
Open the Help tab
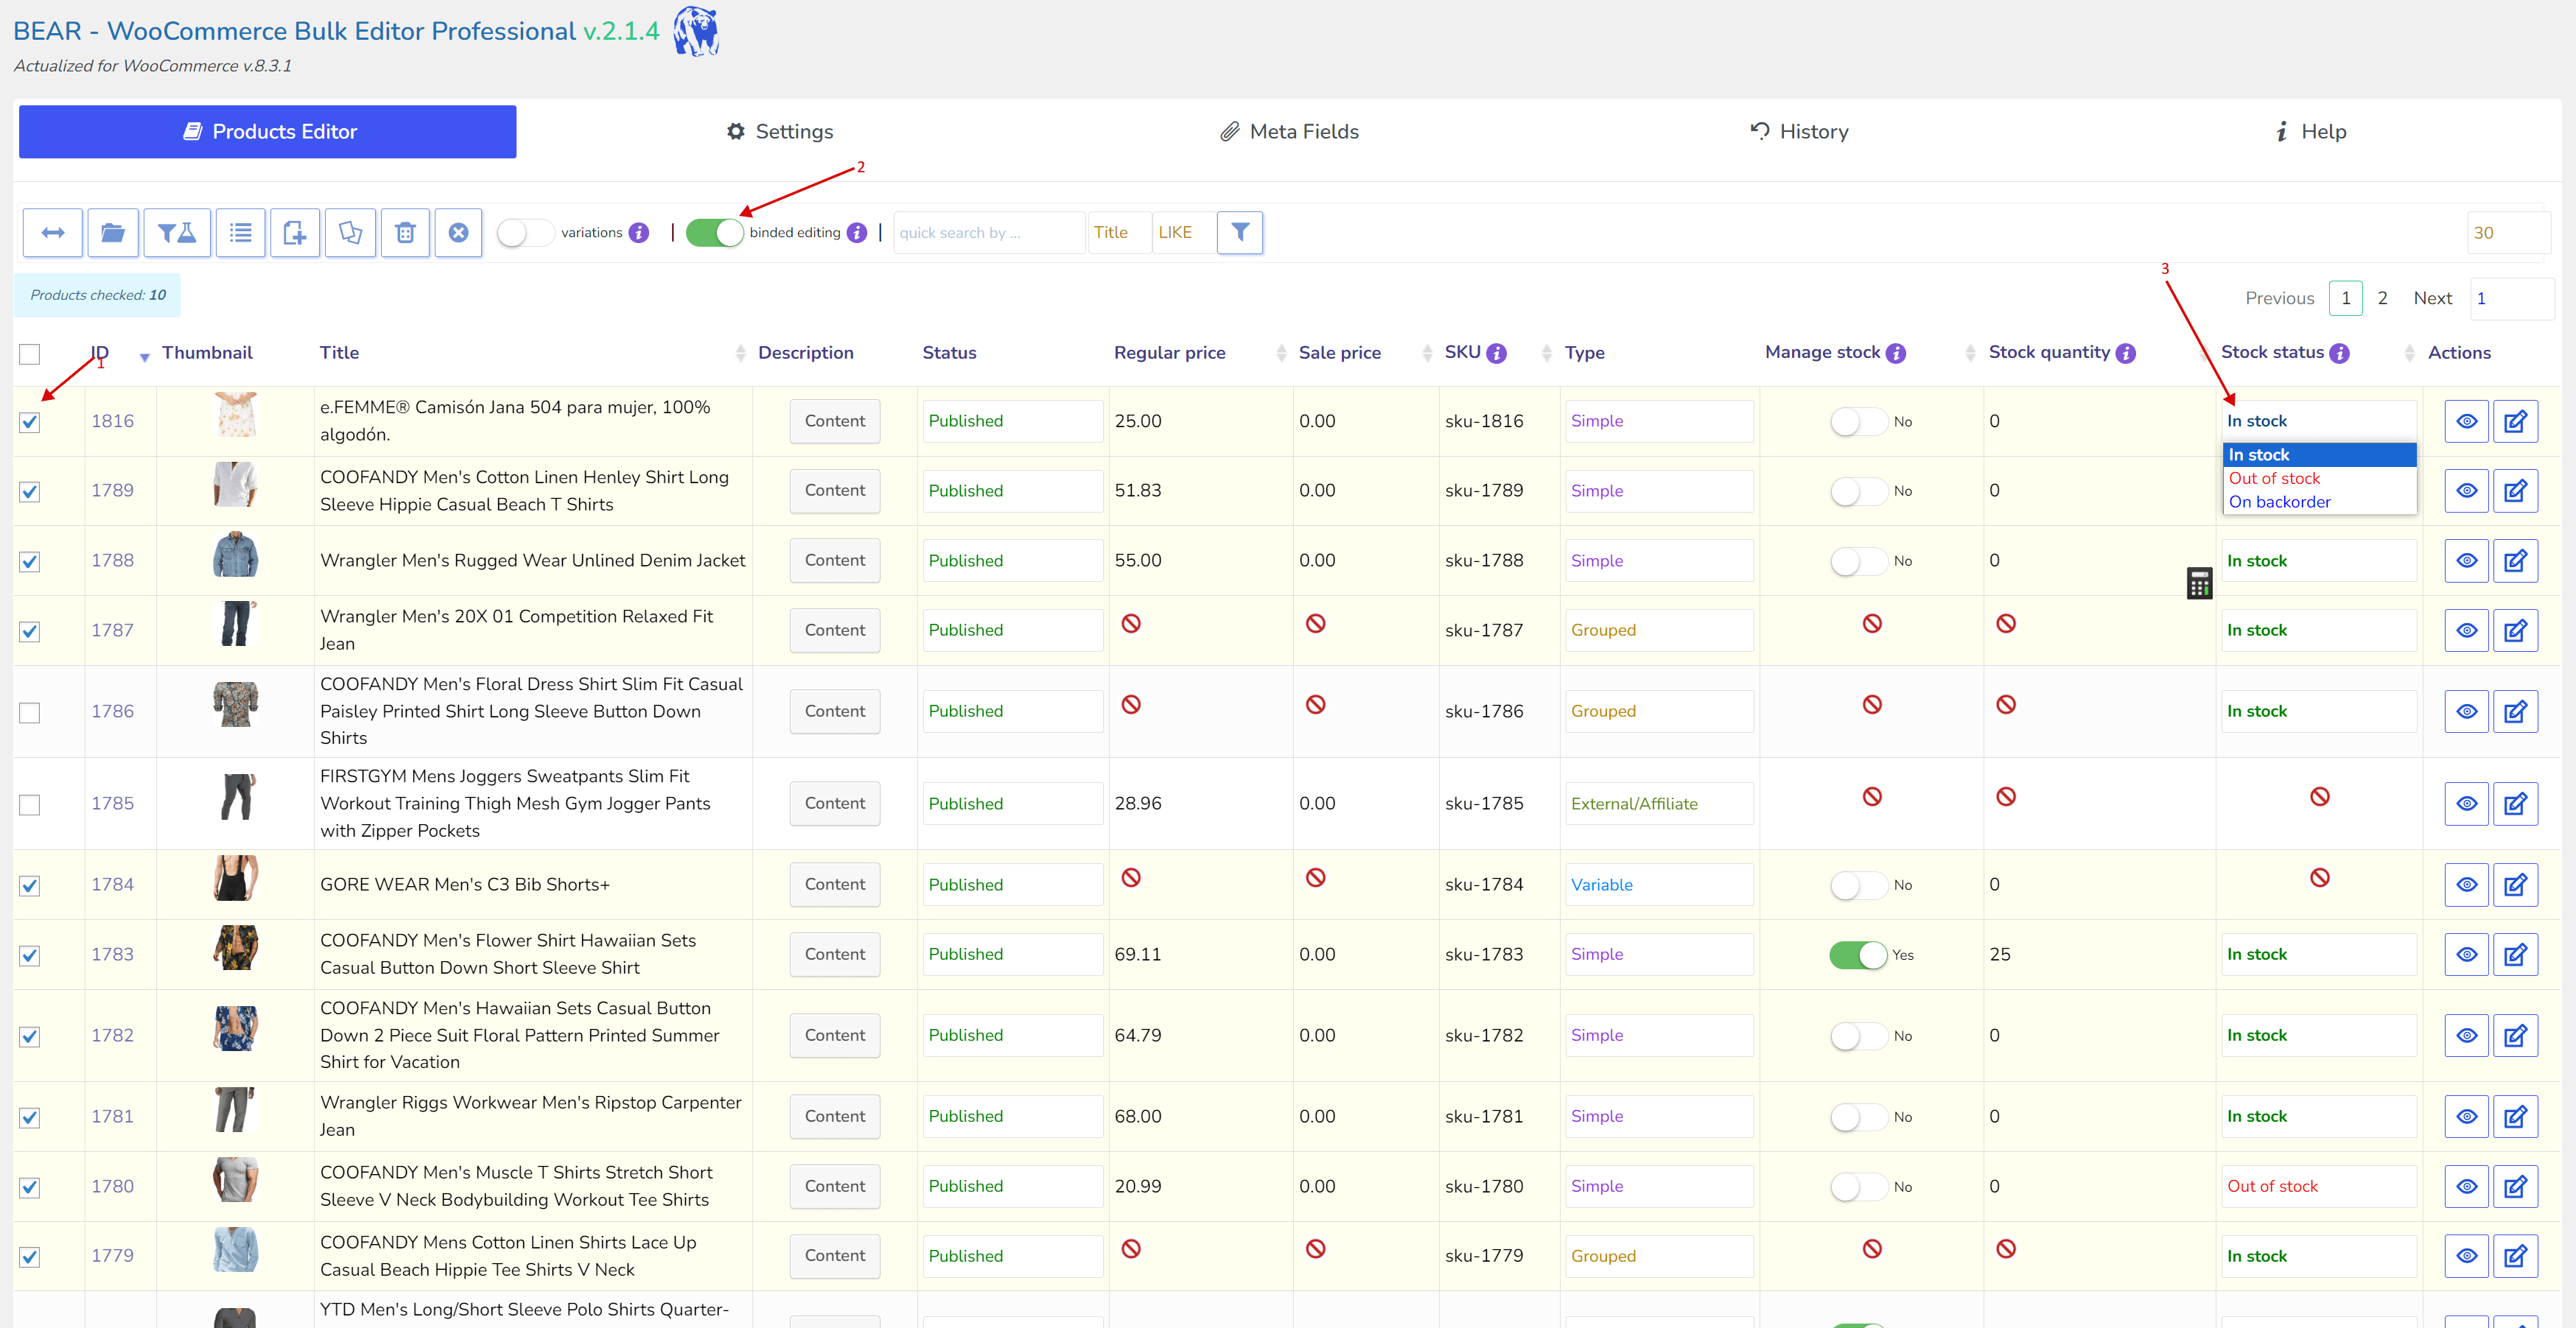tap(2310, 132)
